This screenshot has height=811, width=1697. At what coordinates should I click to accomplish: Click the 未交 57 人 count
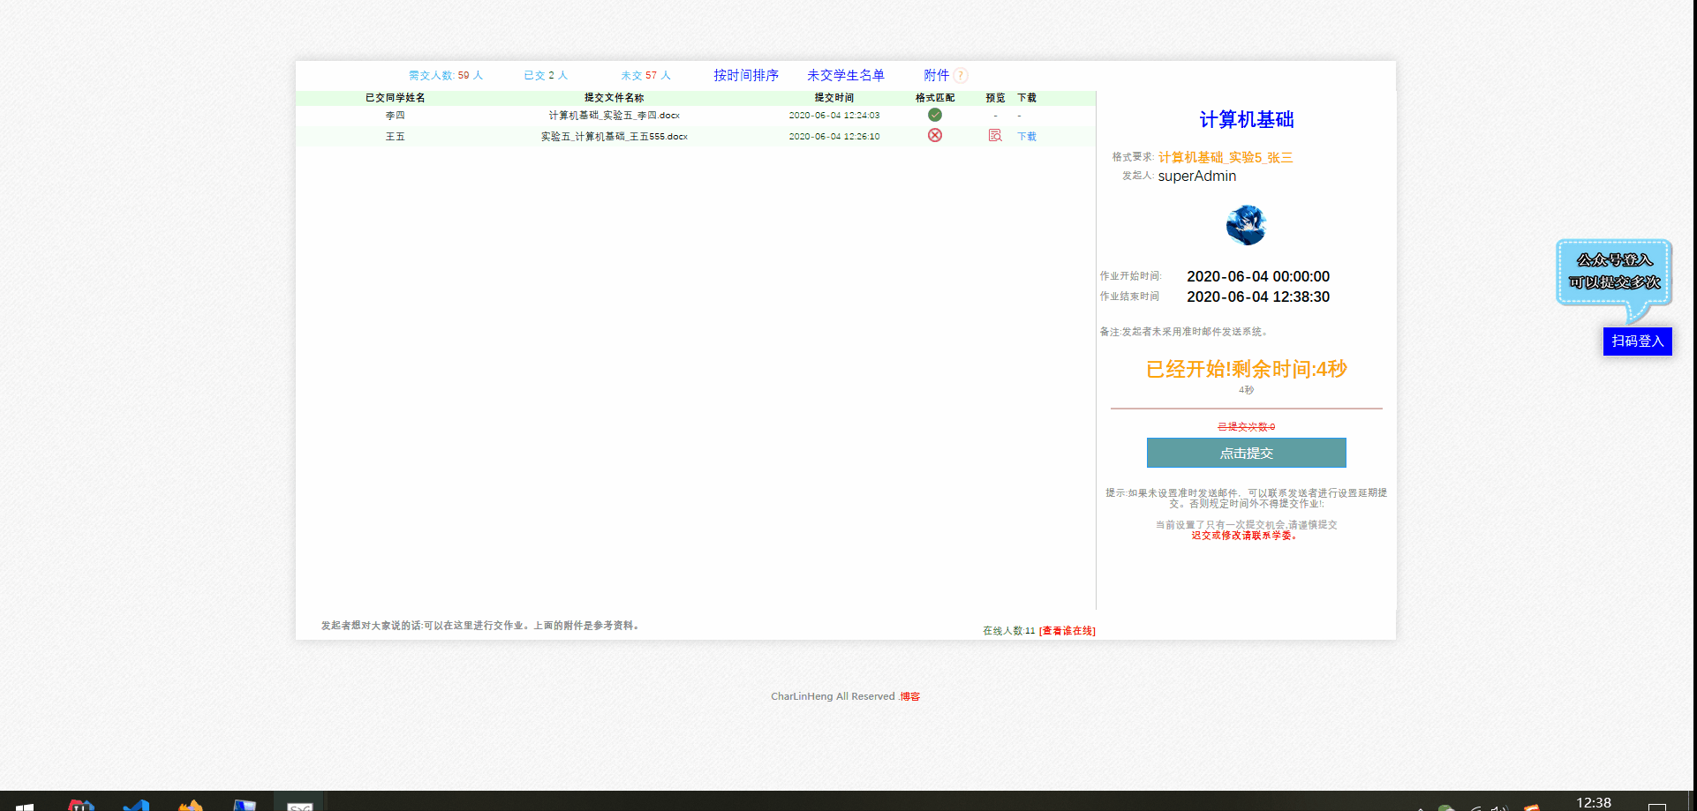646,75
